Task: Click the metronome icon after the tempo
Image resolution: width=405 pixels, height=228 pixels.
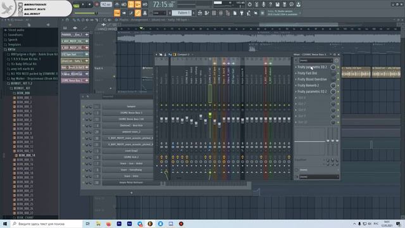Action: 117,4
